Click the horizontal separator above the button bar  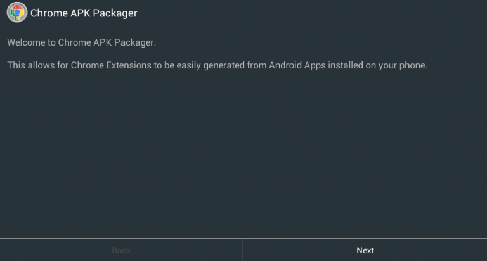tap(243, 239)
